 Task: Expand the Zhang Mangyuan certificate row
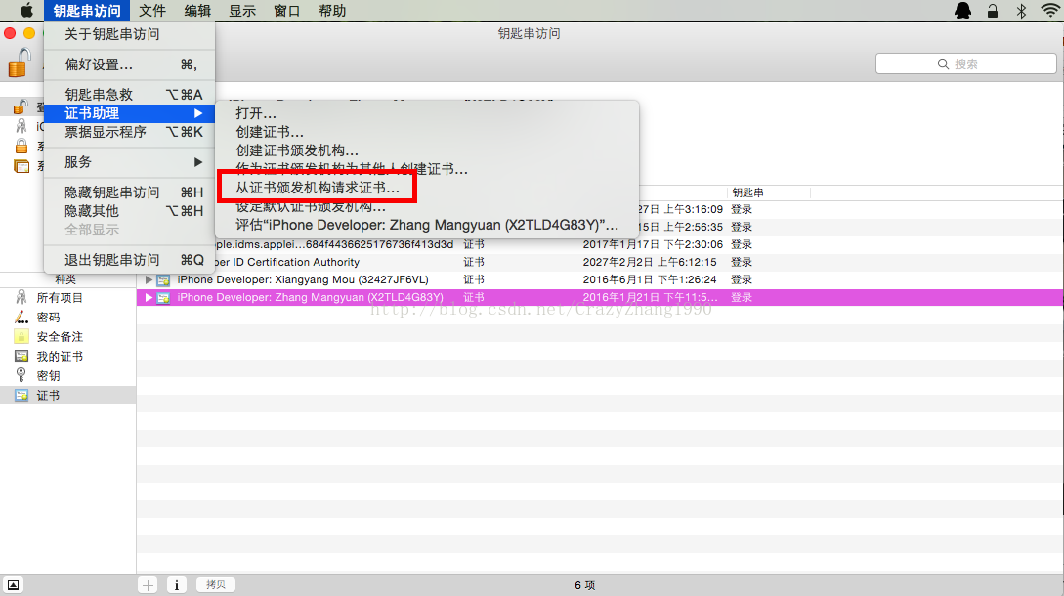tap(149, 297)
